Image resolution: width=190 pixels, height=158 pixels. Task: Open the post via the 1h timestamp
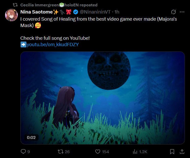(x=117, y=12)
